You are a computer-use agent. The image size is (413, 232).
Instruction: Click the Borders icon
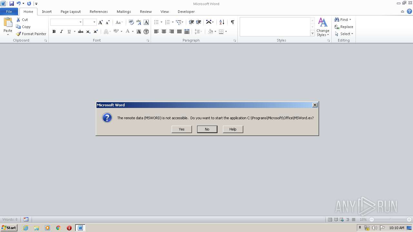221,32
